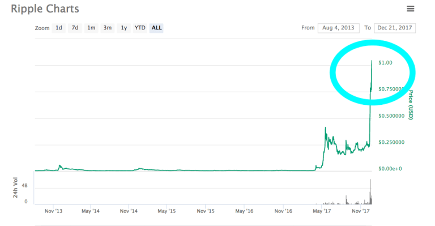Viewport: 435px width, 226px height.
Task: Click the Price (USD) axis title
Action: [x=411, y=105]
